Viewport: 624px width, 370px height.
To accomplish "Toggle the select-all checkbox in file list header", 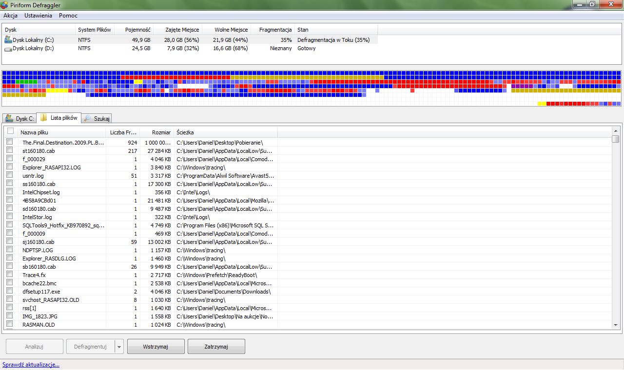I will pyautogui.click(x=10, y=131).
